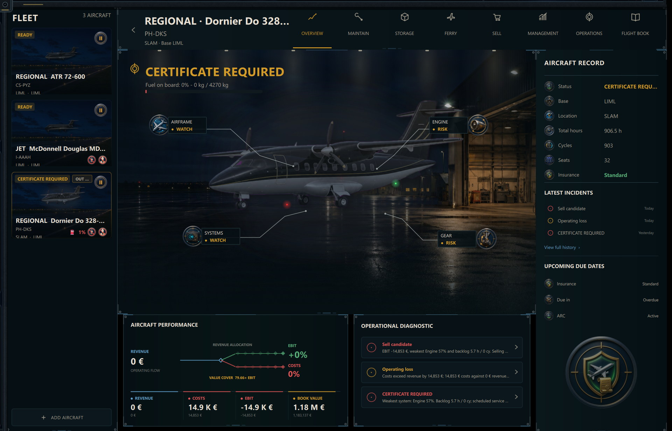
Task: Click the green Standard insurance value
Action: tap(615, 175)
